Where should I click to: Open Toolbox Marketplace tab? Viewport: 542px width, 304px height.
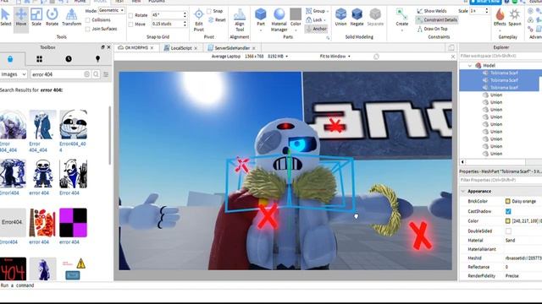click(x=10, y=59)
